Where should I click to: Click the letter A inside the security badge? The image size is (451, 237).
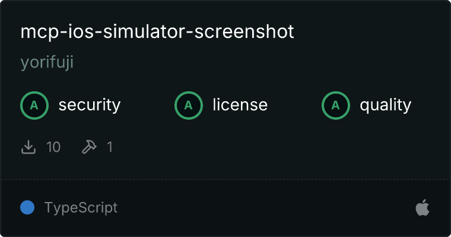point(34,105)
